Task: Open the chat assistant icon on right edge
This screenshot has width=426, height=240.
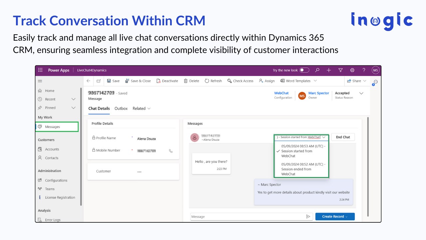Action: click(375, 82)
